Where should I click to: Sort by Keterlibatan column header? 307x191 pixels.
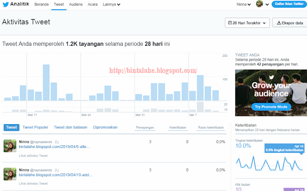177,127
